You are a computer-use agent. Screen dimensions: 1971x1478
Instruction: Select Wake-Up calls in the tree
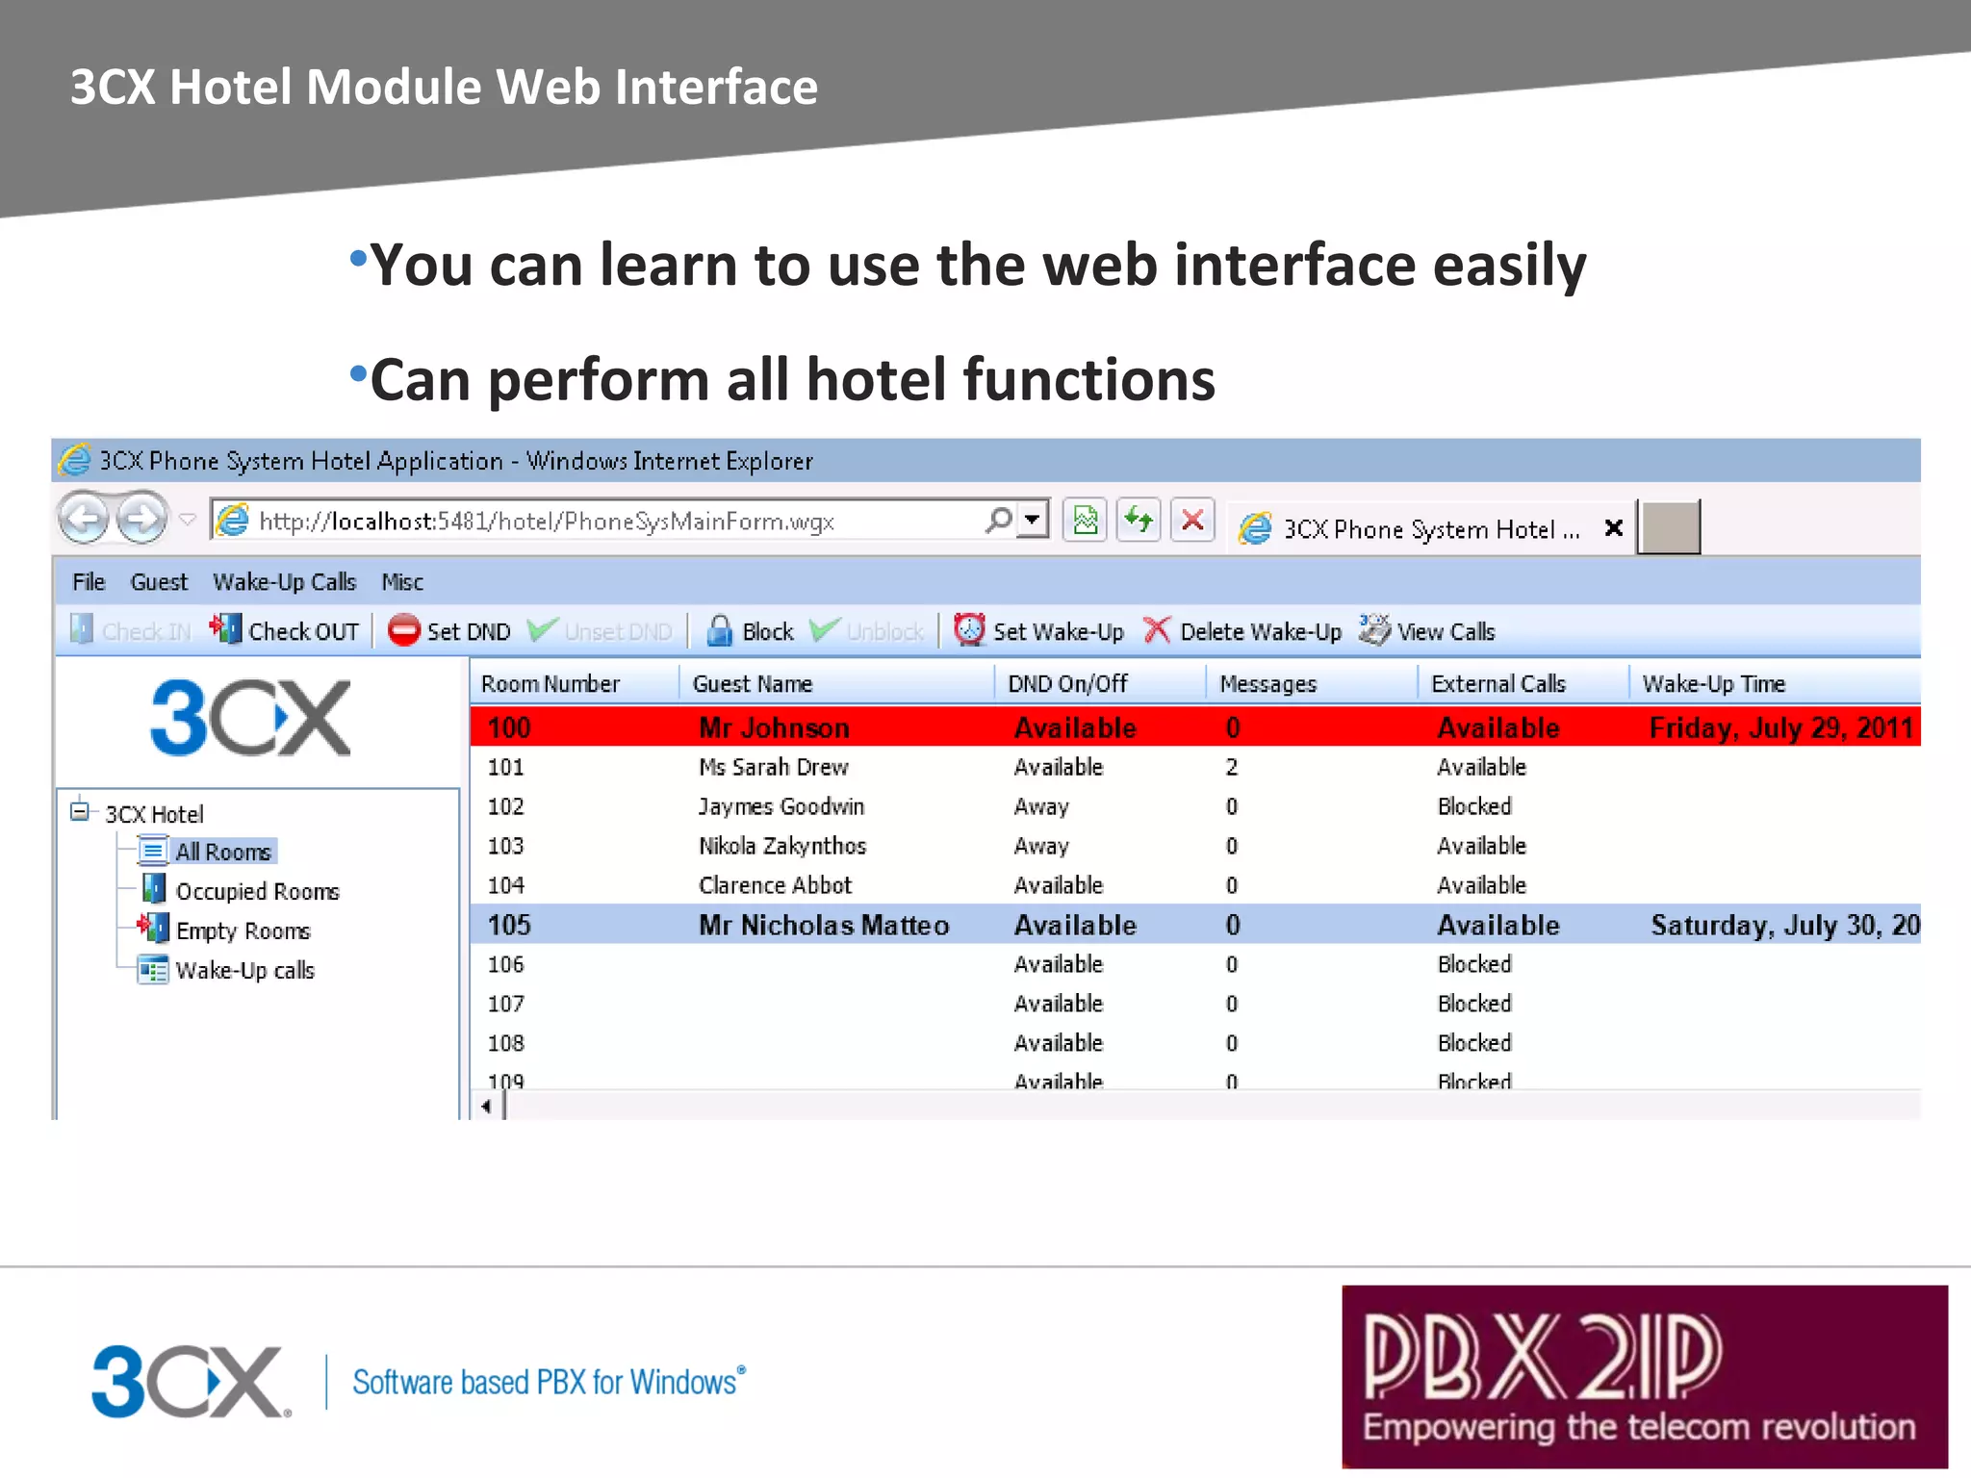[x=244, y=970]
